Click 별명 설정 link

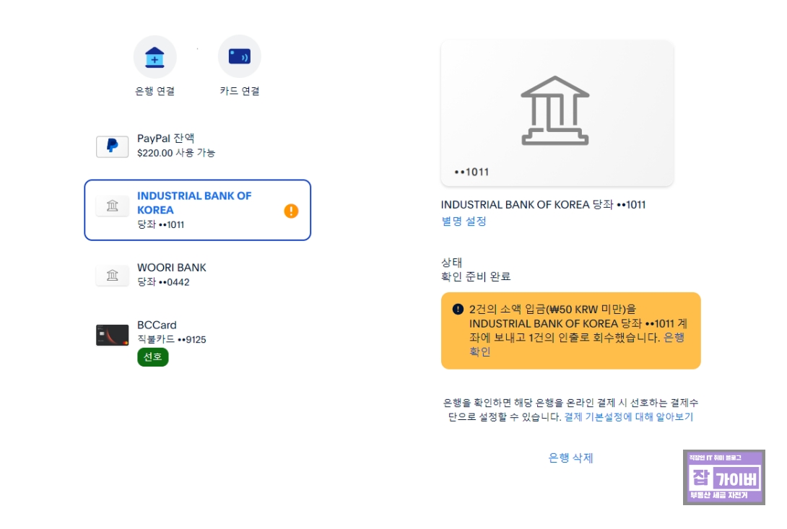point(464,222)
